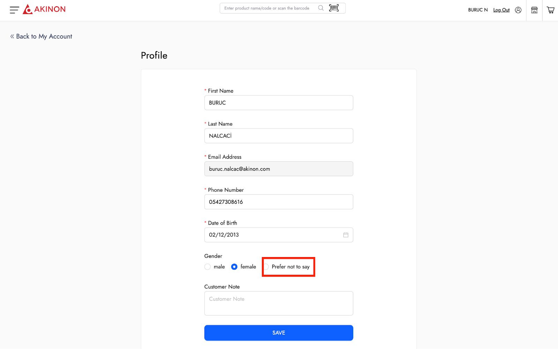Go back to My Account
This screenshot has height=349, width=558.
(x=41, y=37)
